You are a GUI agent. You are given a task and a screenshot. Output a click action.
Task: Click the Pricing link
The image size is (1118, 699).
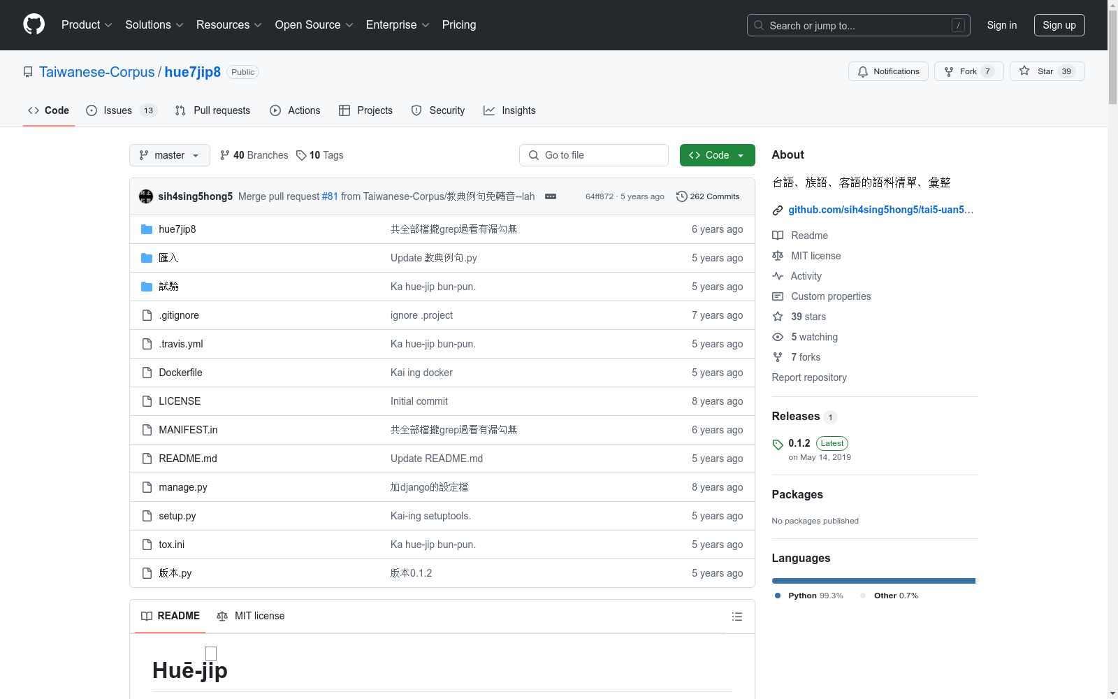[459, 24]
